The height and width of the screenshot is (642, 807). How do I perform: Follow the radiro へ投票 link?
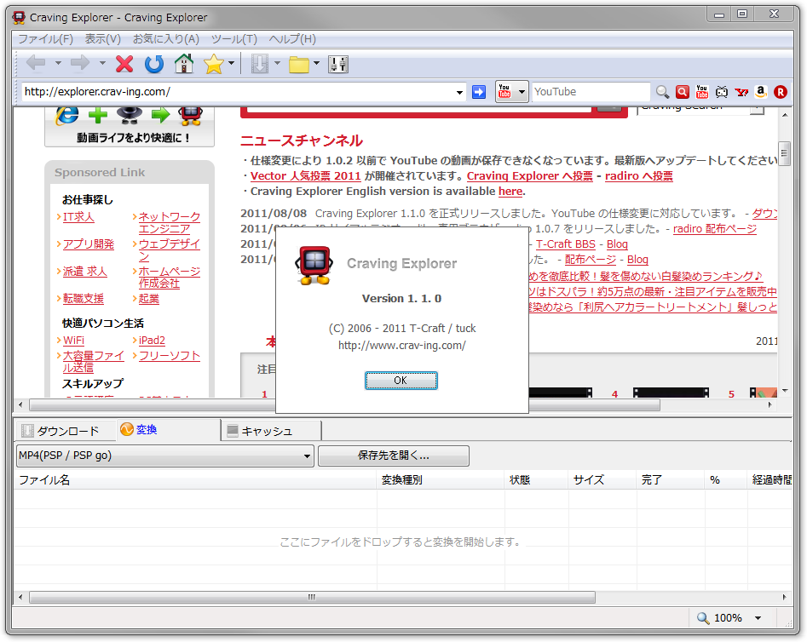[x=639, y=176]
